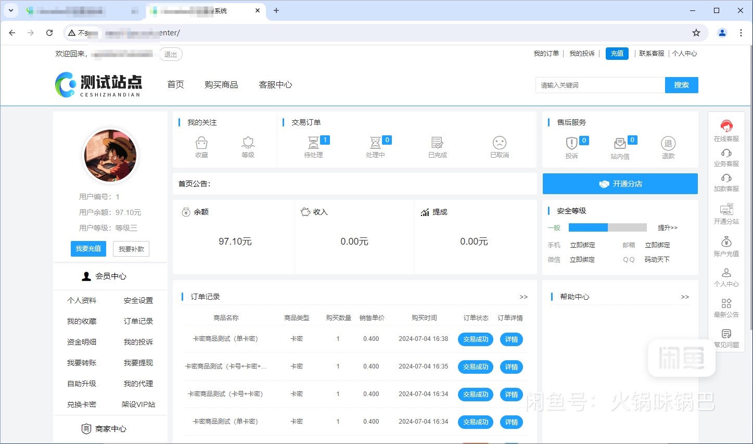Expand 帮助中心 panel via the >> arrow
The image size is (753, 444).
coord(685,296)
